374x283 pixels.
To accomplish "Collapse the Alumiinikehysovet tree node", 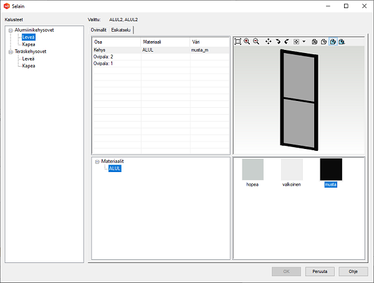I will (10, 30).
